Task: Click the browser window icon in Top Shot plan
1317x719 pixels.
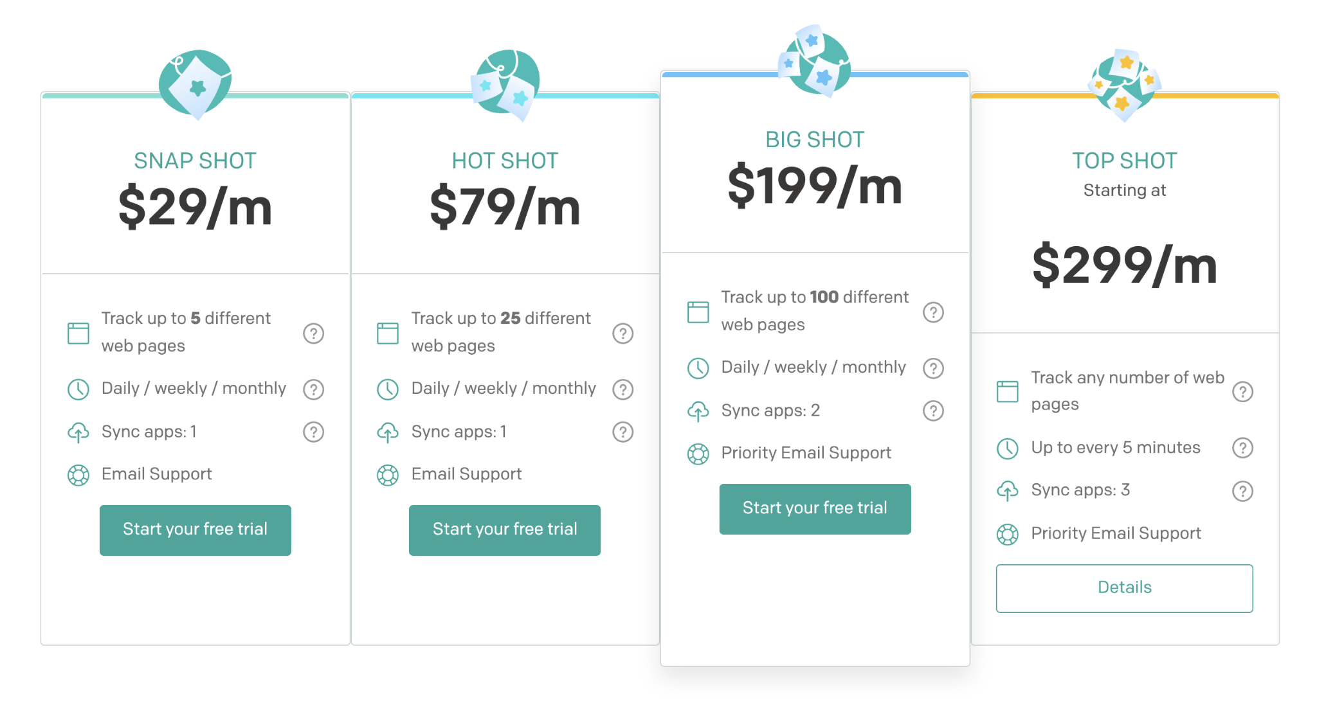Action: tap(1007, 391)
